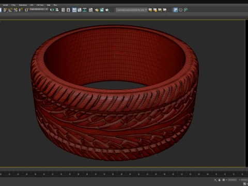Click the Isolate Selection icon in status bar
The image size is (248, 186).
tap(215, 180)
